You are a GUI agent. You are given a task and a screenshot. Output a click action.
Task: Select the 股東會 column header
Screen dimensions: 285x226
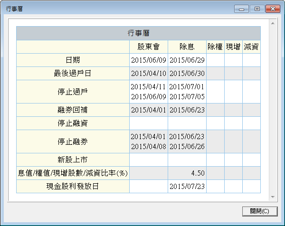tap(149, 47)
